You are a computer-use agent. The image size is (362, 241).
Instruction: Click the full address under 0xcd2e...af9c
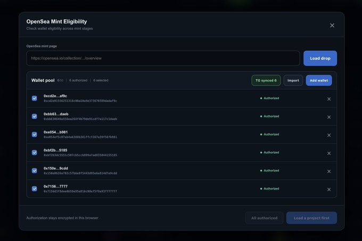pos(80,101)
